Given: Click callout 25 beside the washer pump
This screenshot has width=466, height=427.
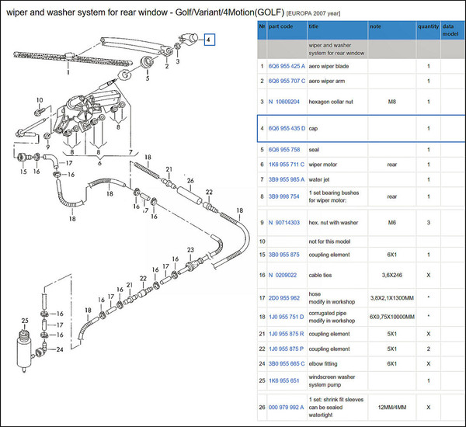Looking at the screenshot, I should (25, 321).
